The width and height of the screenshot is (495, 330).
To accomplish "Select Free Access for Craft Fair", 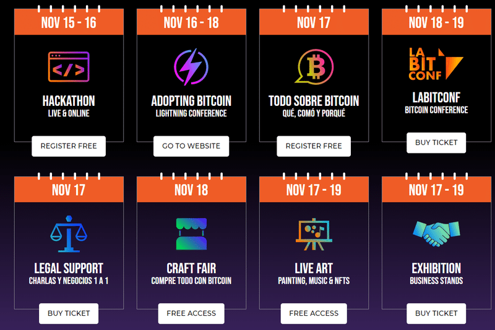I will click(x=191, y=313).
